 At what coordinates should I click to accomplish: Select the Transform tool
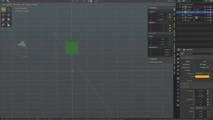9,19
